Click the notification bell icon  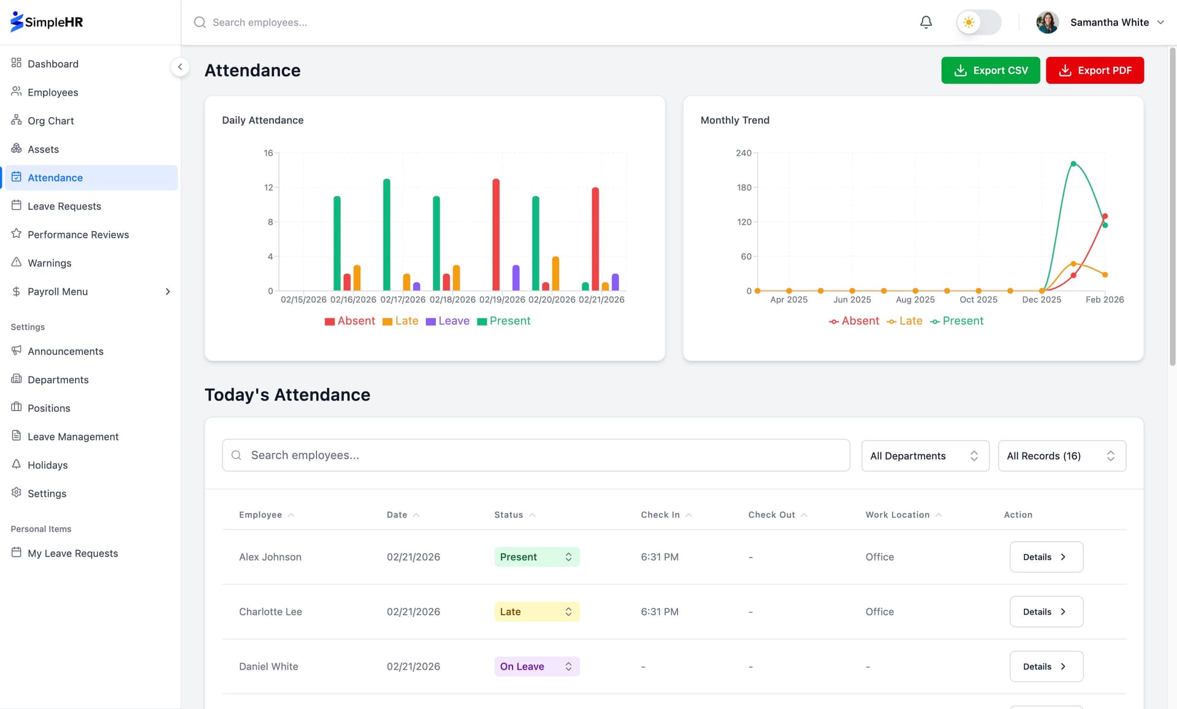pyautogui.click(x=926, y=22)
